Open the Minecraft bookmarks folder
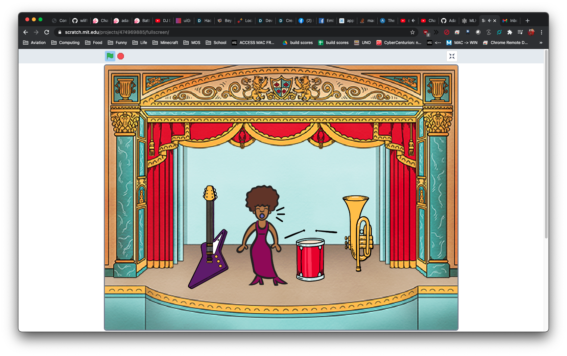 (x=165, y=43)
